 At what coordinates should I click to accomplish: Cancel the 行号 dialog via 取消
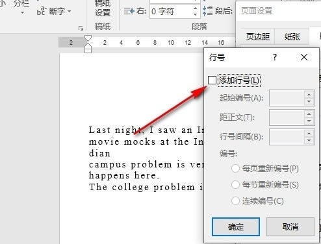[290, 226]
